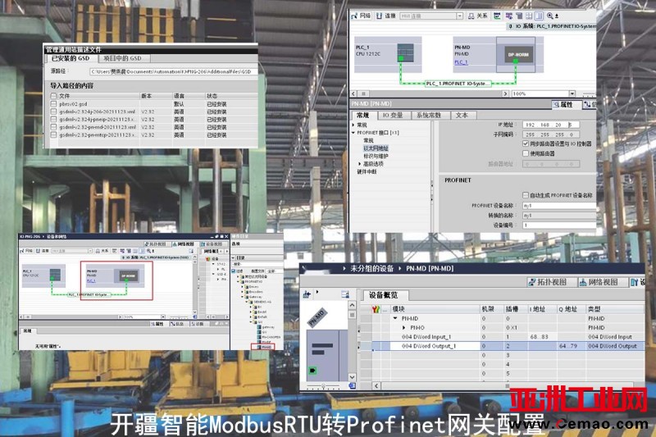Click the 源路径 path field in the GSD dialog

pyautogui.click(x=173, y=71)
